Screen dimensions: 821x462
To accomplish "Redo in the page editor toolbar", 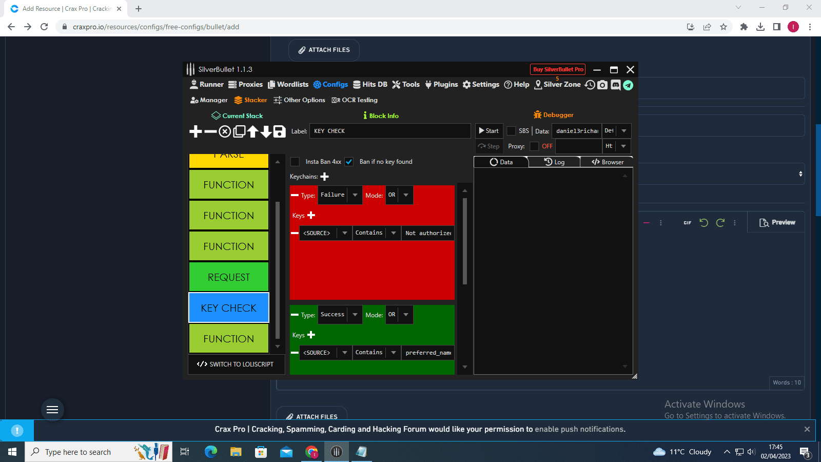I will coord(720,223).
